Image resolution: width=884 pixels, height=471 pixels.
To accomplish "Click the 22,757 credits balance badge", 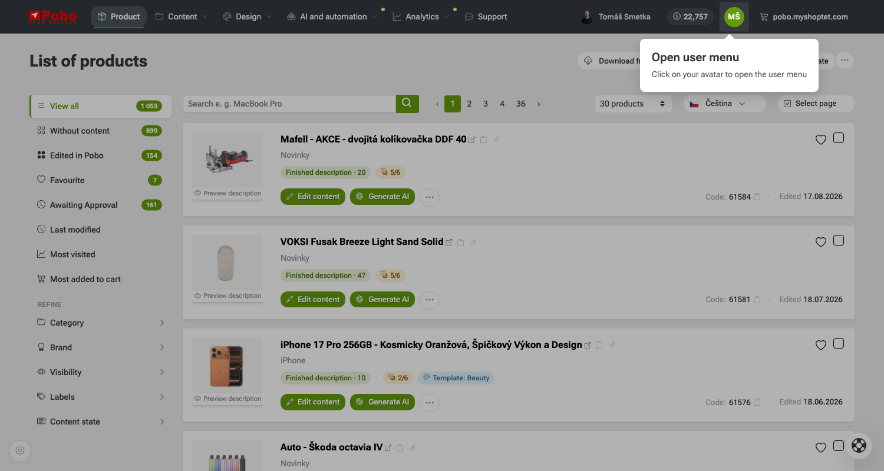I will click(x=690, y=16).
